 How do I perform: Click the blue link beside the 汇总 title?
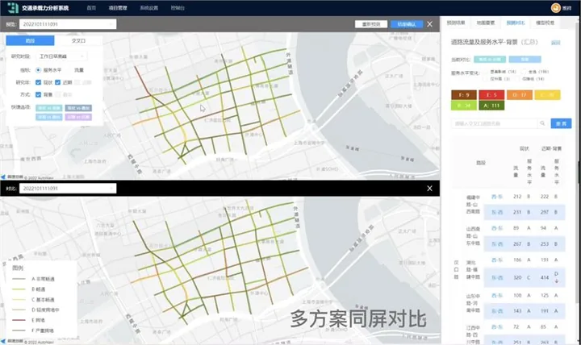555,43
